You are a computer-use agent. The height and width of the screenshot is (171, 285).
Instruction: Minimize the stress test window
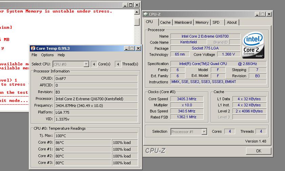(x=125, y=5)
